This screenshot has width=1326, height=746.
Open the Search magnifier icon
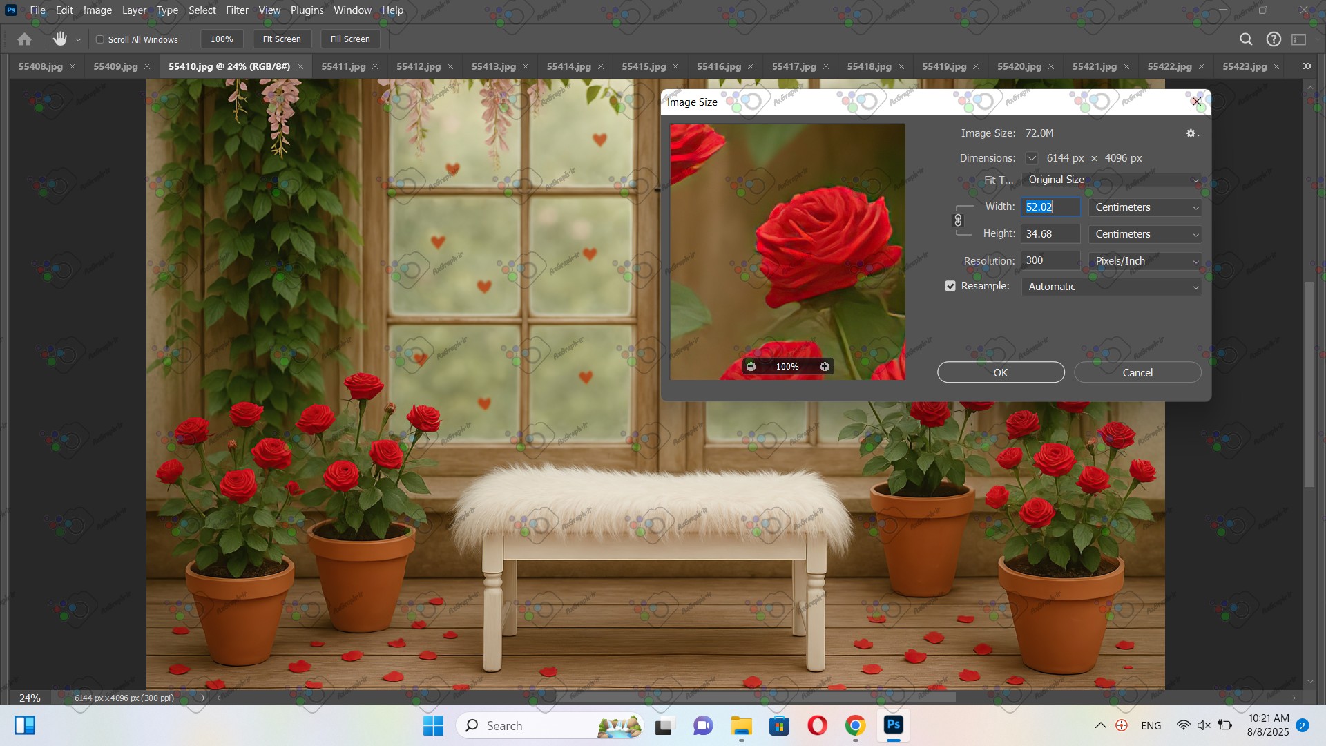pyautogui.click(x=1246, y=39)
